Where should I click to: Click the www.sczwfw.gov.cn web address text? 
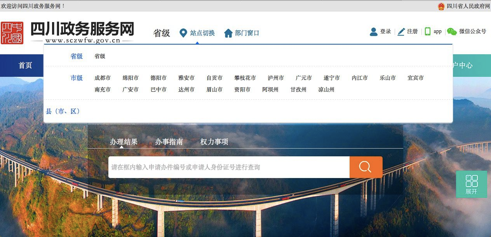(x=82, y=40)
